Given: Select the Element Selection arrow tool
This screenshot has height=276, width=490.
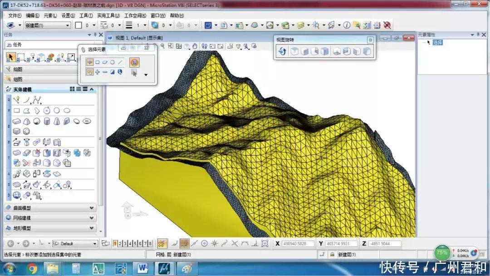Looking at the screenshot, I should tap(10, 57).
